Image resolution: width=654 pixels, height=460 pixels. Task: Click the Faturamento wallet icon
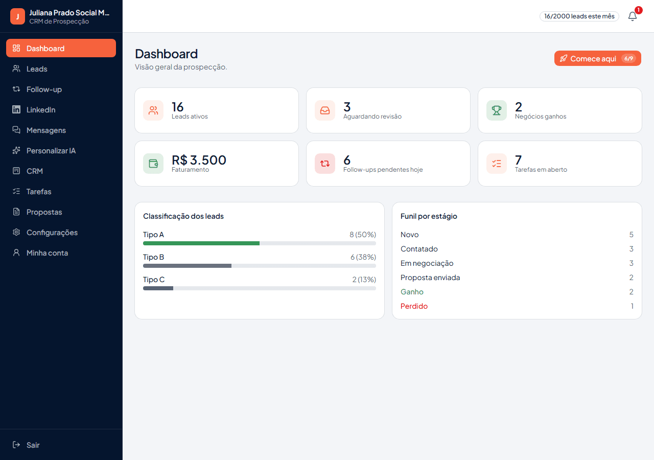153,164
